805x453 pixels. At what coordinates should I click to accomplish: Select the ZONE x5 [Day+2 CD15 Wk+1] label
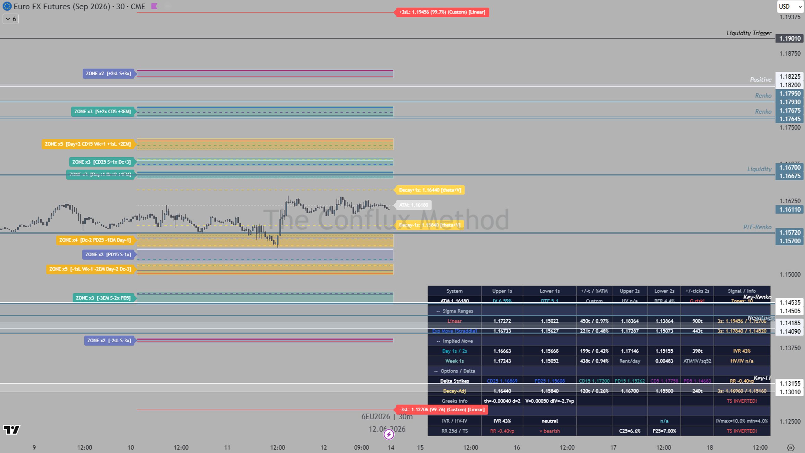click(88, 144)
